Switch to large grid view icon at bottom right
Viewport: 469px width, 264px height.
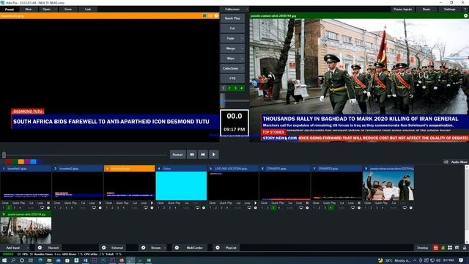click(x=450, y=248)
